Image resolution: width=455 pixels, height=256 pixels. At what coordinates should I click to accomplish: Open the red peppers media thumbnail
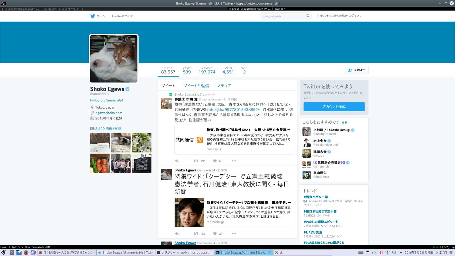[100, 164]
